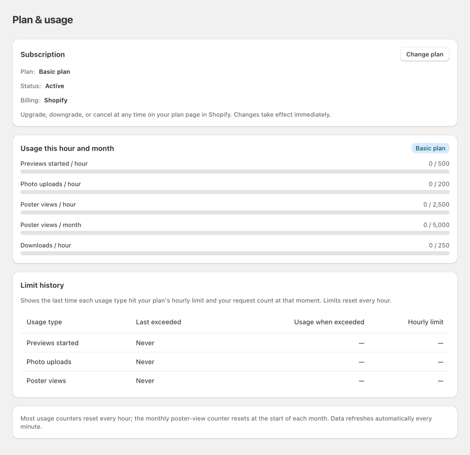Viewport: 470px width, 455px height.
Task: Click the 'Basic plan' value next to Plan
Action: [54, 72]
